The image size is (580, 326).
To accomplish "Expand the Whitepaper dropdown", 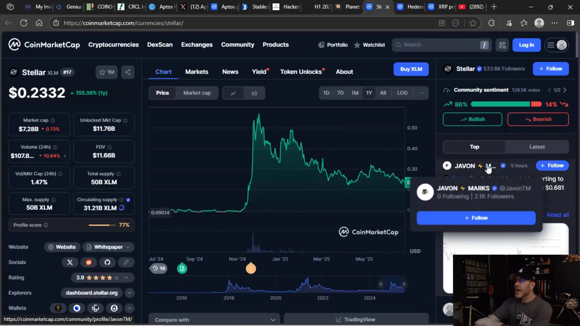I will coord(108,247).
